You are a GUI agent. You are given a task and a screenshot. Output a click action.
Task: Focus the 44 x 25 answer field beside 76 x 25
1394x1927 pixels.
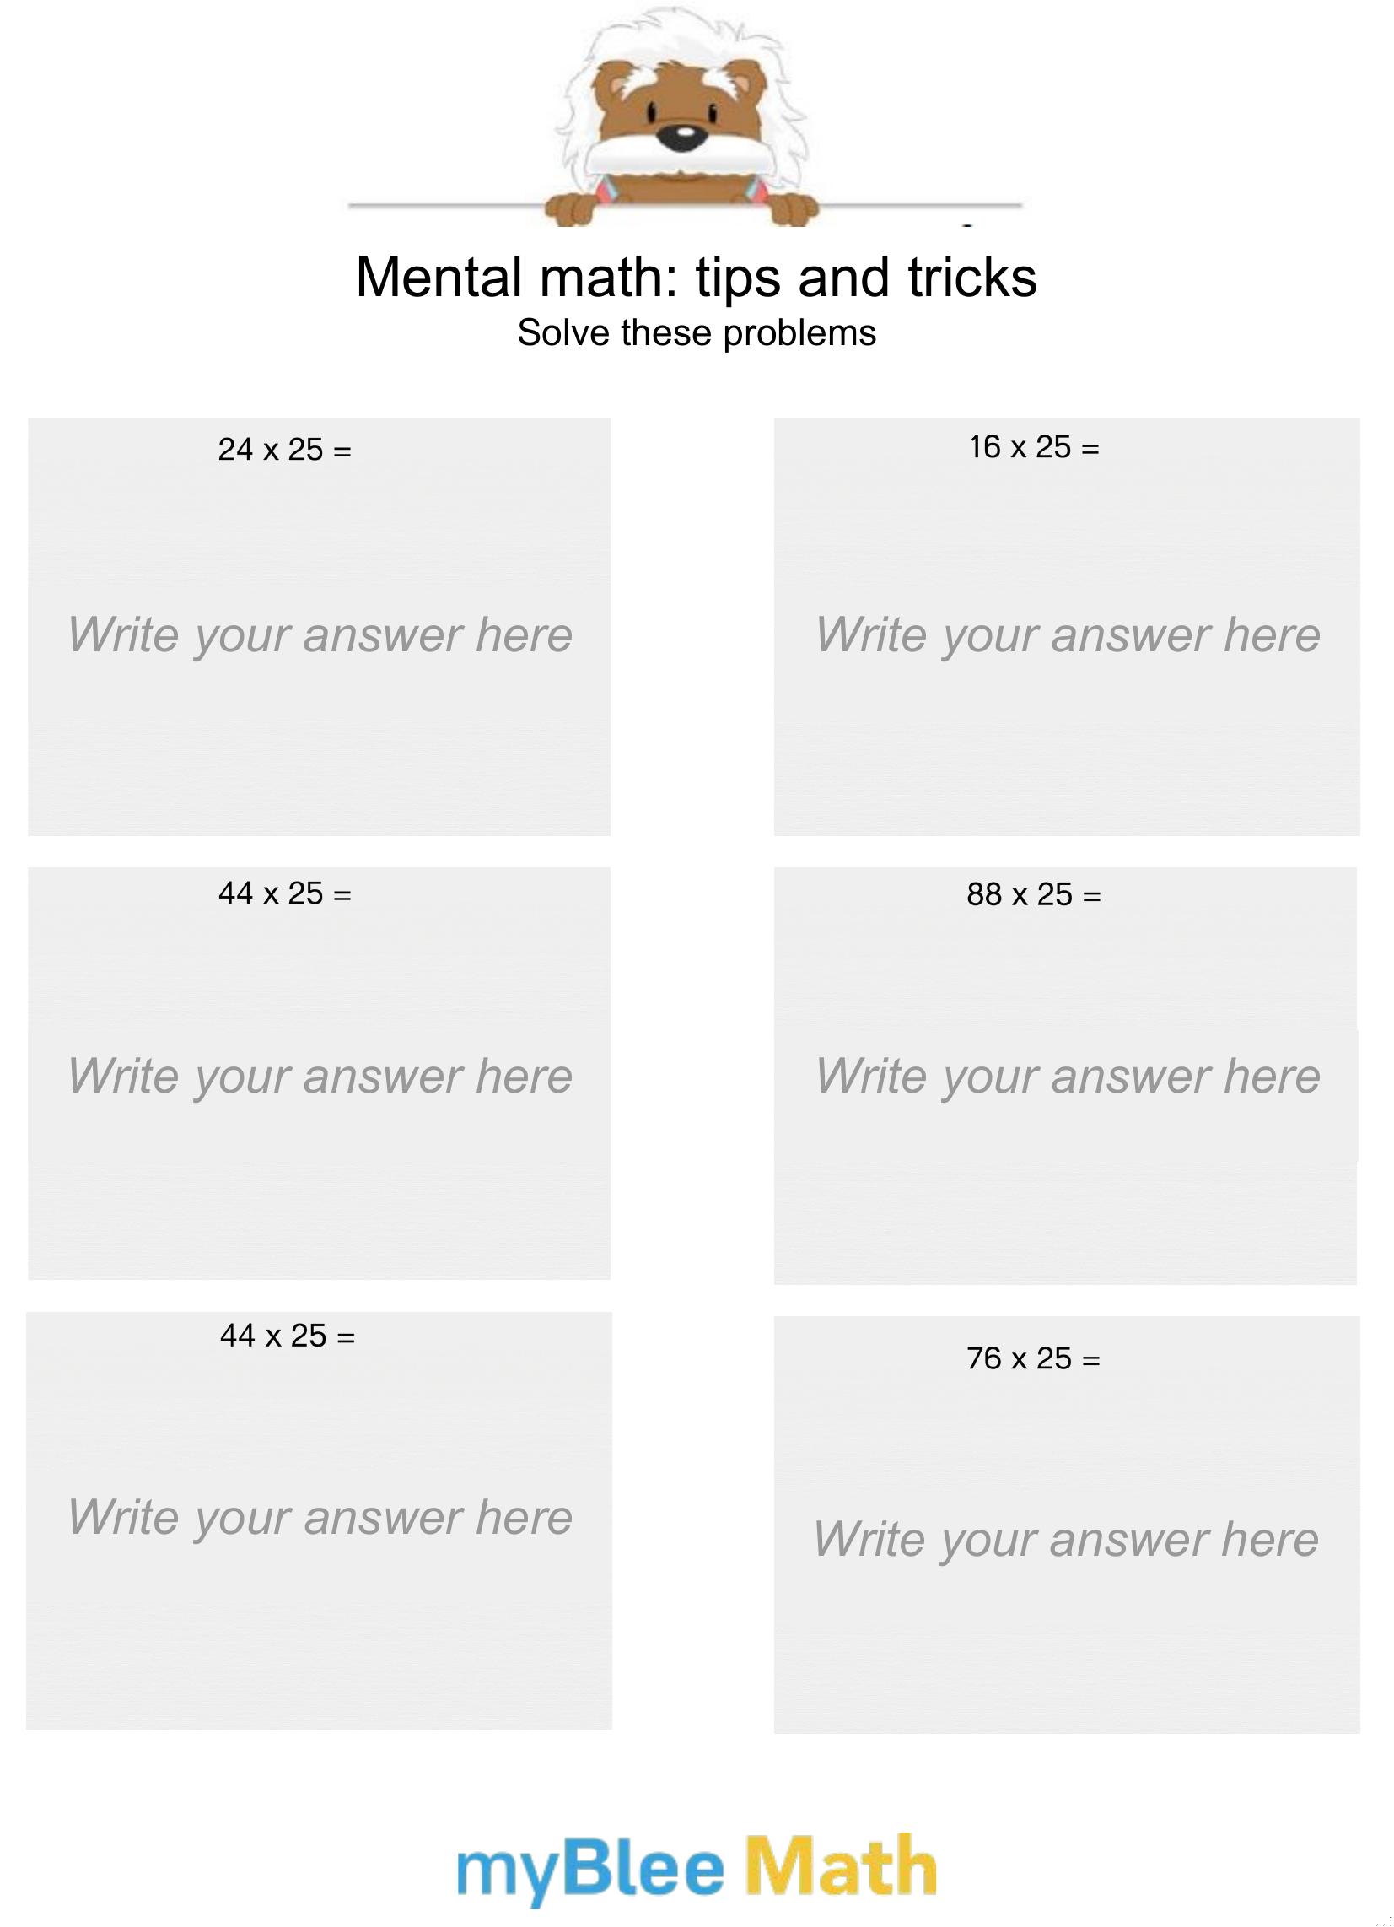click(x=320, y=1518)
